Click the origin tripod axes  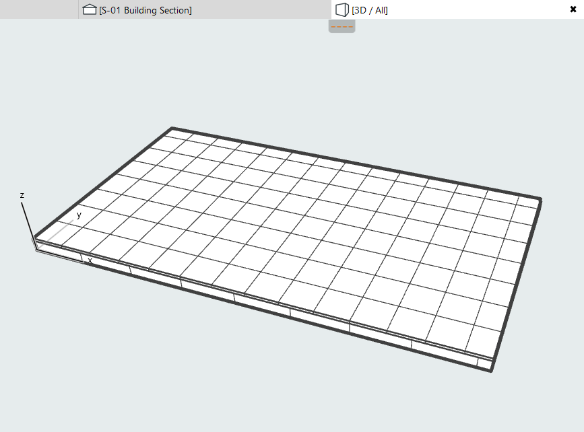click(x=30, y=229)
